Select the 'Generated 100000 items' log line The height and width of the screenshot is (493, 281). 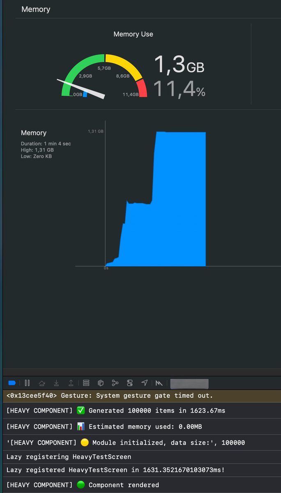tap(142, 410)
